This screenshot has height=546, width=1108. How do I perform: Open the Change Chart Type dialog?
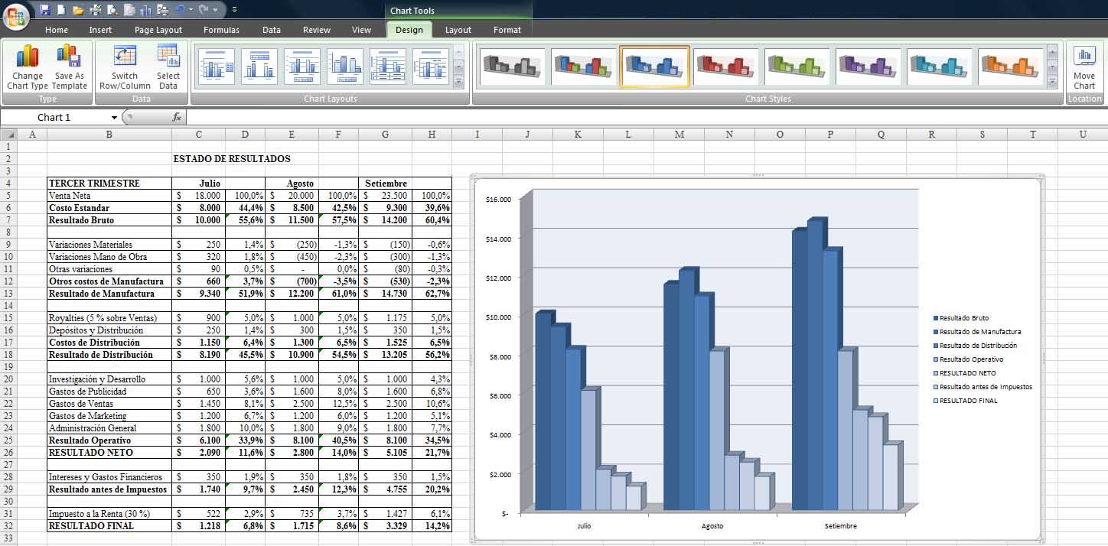click(x=28, y=67)
